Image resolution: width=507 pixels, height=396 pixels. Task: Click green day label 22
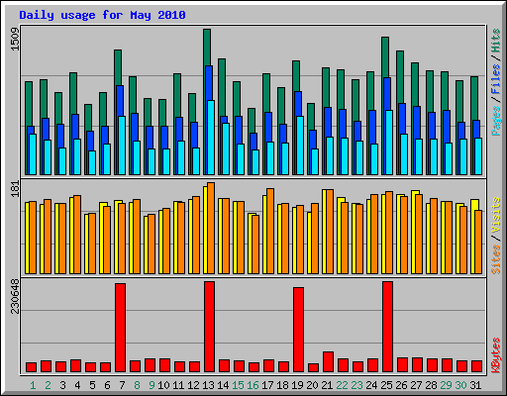pyautogui.click(x=342, y=385)
